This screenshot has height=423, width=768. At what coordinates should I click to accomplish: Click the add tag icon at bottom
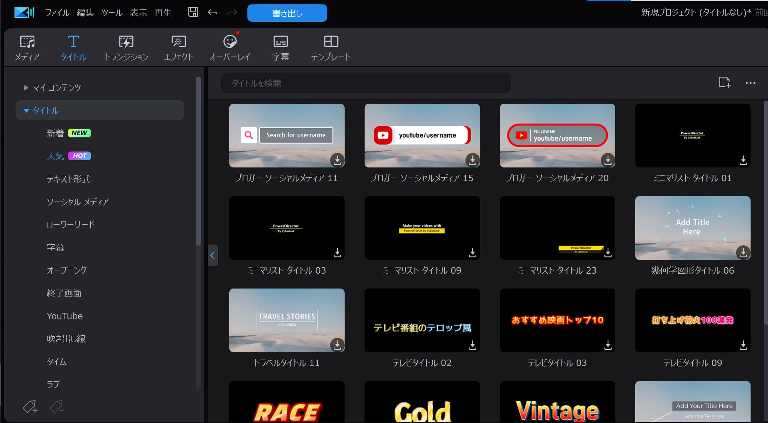tap(30, 407)
